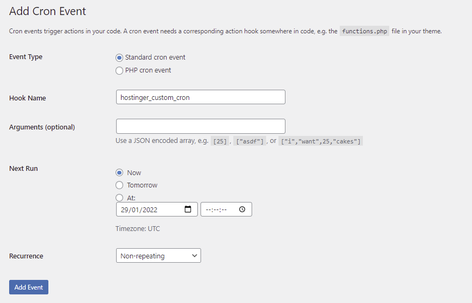Click the Hook Name input field
472x303 pixels.
(x=201, y=97)
